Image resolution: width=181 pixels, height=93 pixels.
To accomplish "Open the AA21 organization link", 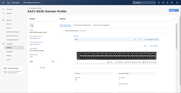I will coord(31,57).
